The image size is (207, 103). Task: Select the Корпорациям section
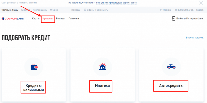click(40, 10)
